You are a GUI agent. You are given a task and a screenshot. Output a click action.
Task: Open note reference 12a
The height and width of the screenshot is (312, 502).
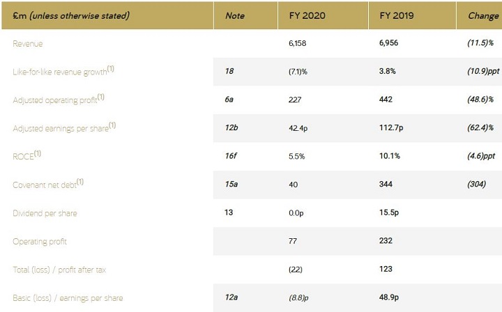tap(231, 297)
